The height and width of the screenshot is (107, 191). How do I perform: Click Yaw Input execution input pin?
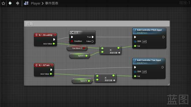tap(135, 67)
